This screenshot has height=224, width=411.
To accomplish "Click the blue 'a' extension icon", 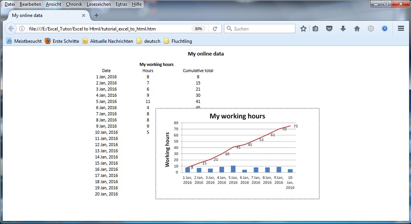I will 384,29.
